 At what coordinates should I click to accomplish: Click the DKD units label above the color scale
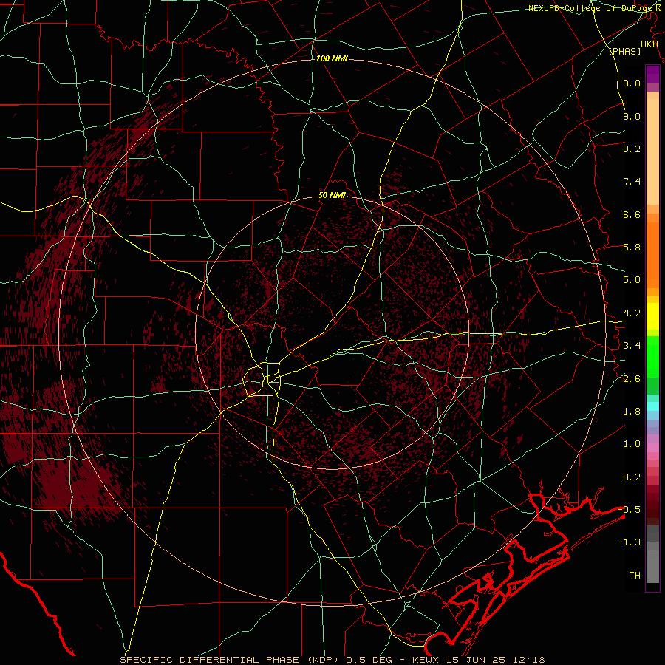pyautogui.click(x=649, y=44)
